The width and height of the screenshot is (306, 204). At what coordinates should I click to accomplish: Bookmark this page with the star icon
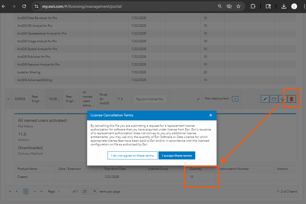[238, 6]
